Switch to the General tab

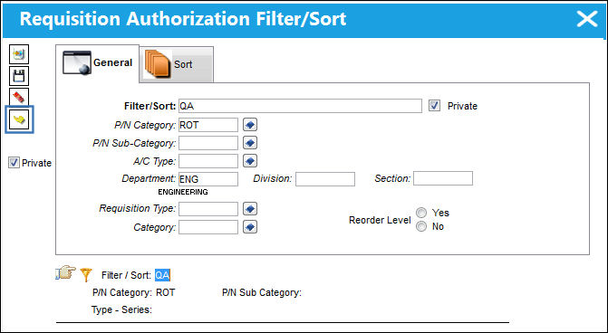(x=97, y=63)
